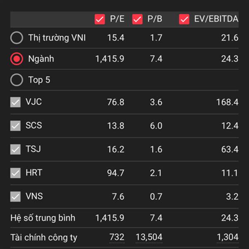Image resolution: width=249 pixels, height=249 pixels.
Task: Click the underlined 732 company P/E value
Action: point(117,237)
